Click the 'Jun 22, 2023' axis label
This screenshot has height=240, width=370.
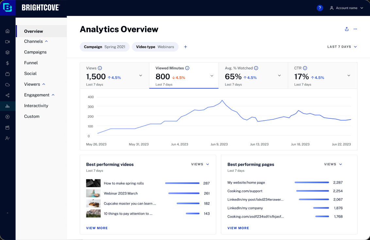(x=341, y=144)
